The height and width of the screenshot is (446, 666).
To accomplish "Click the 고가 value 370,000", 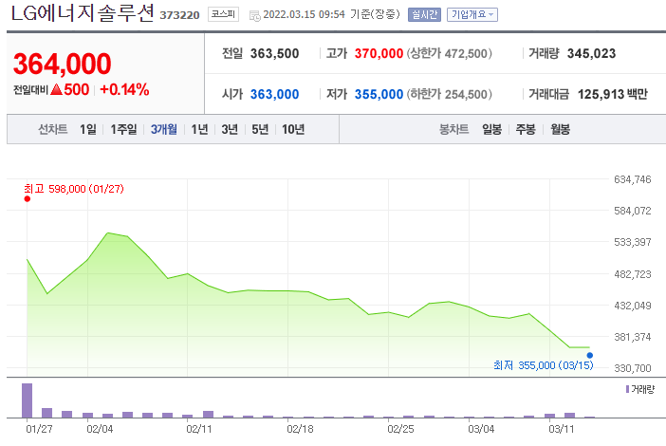I will point(379,53).
